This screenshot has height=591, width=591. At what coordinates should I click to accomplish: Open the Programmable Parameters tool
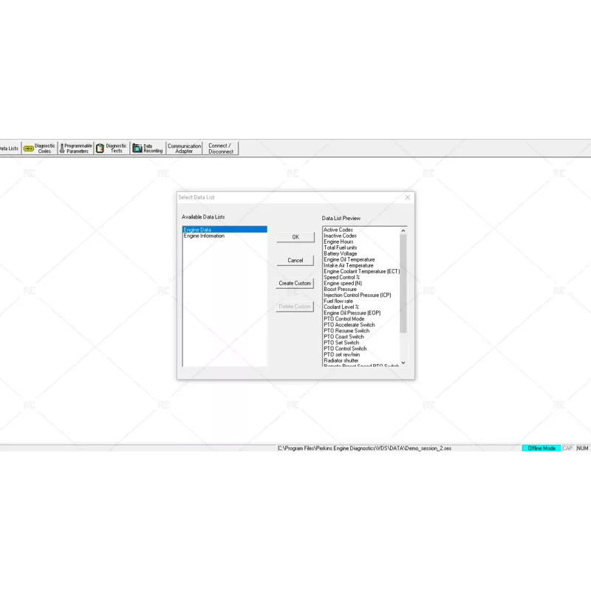click(76, 148)
